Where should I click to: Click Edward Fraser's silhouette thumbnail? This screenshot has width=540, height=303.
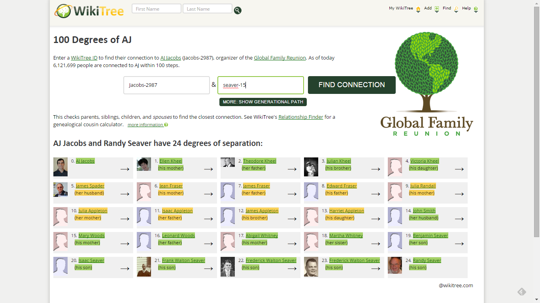click(311, 192)
